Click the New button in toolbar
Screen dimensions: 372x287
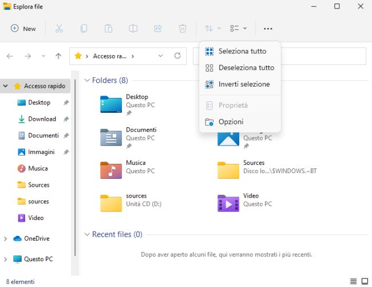click(23, 29)
